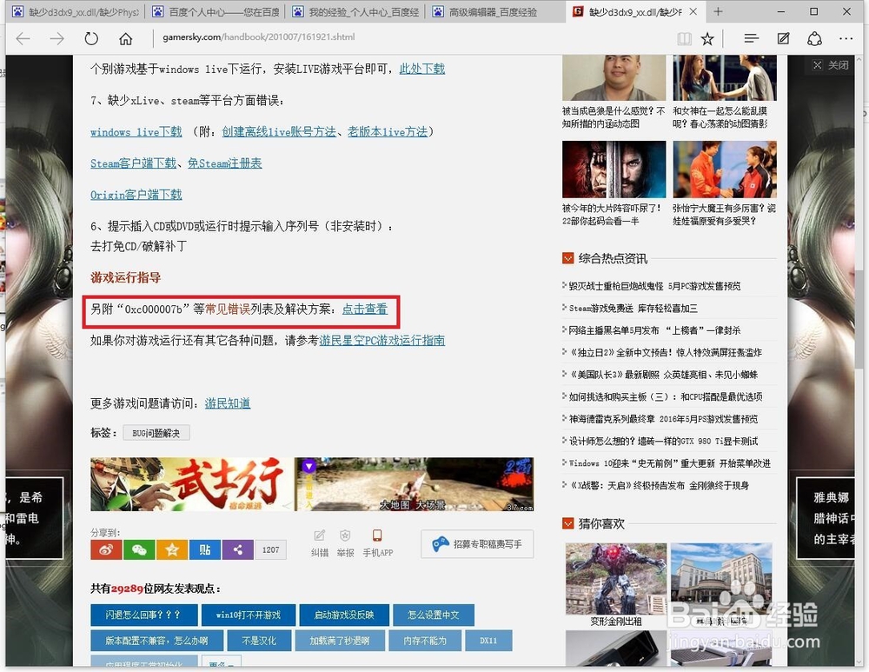Click the 武士行 banner ad
This screenshot has width=869, height=672.
coord(192,484)
